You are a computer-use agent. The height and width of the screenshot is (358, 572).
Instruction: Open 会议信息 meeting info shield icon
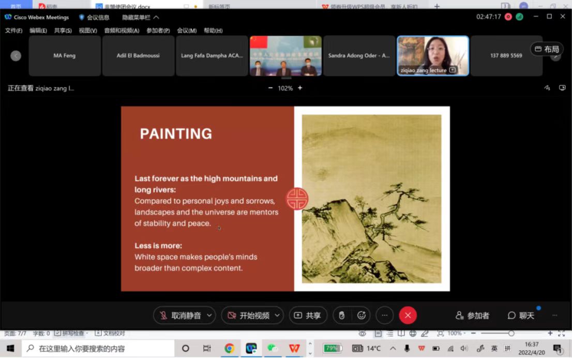tap(82, 17)
